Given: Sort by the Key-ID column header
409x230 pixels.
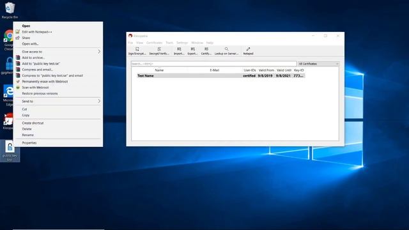Looking at the screenshot, I should tap(299, 70).
